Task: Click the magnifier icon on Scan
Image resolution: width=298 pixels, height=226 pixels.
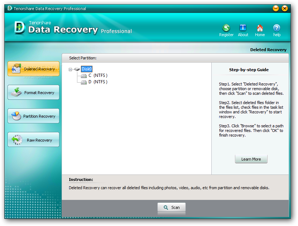Action: (x=166, y=208)
